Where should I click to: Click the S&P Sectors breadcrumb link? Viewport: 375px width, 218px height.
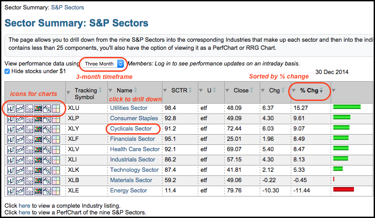point(68,8)
